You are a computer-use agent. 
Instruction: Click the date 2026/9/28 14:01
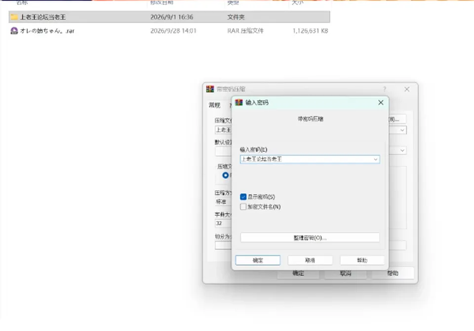click(x=173, y=31)
